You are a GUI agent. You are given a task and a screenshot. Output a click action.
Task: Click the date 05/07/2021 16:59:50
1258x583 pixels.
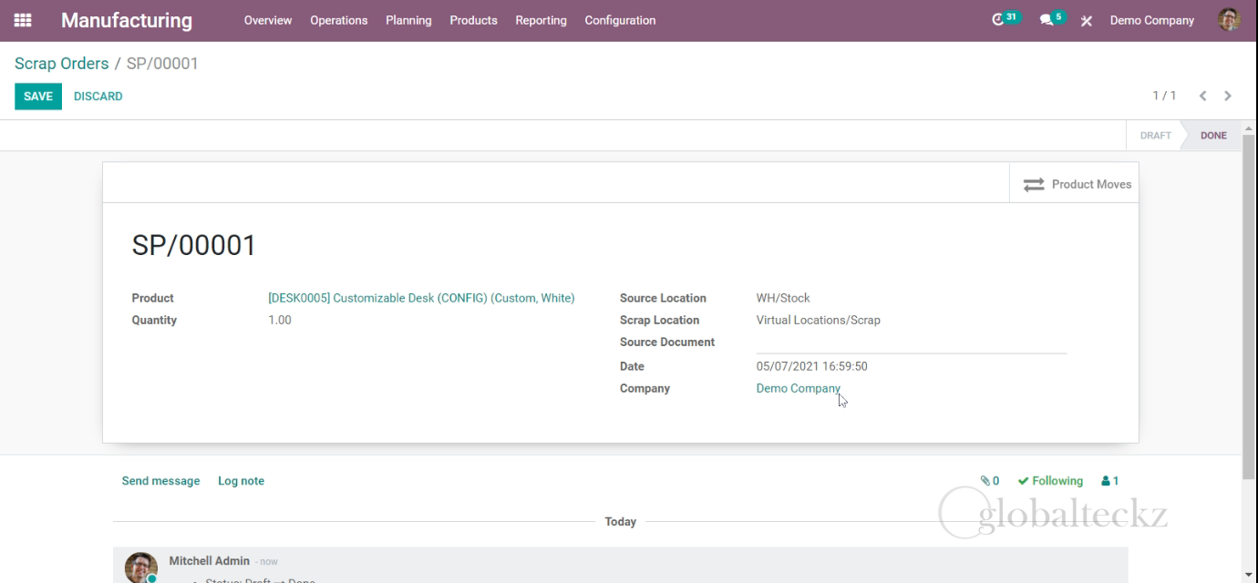[812, 366]
